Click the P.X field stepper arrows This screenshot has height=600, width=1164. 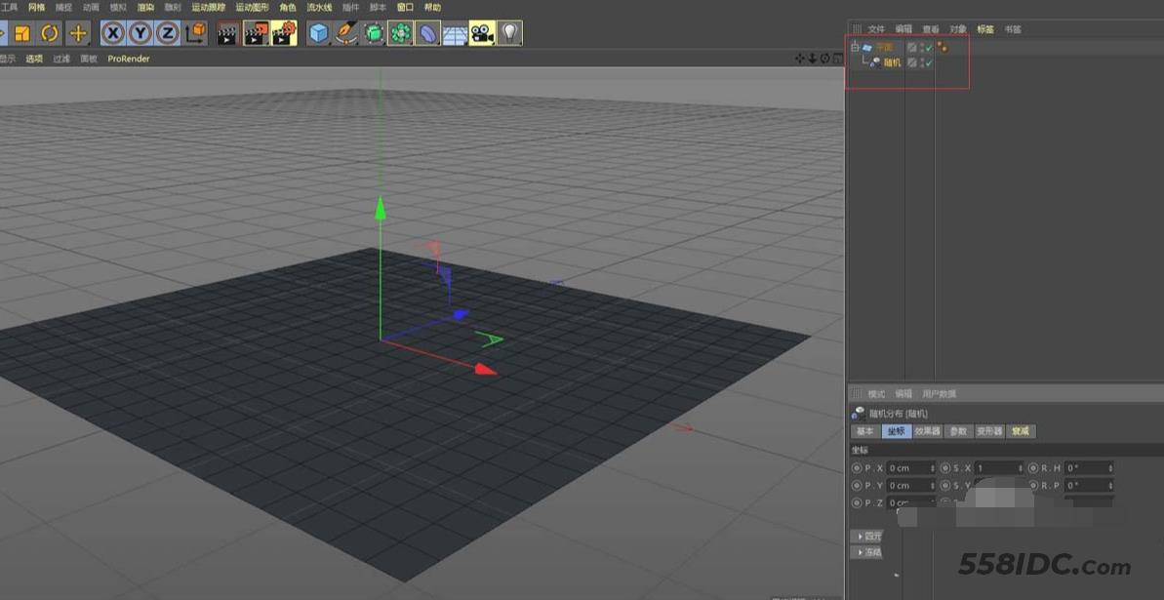point(933,468)
